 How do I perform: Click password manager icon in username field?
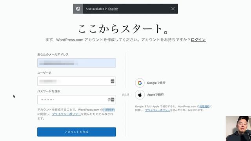tap(113, 81)
